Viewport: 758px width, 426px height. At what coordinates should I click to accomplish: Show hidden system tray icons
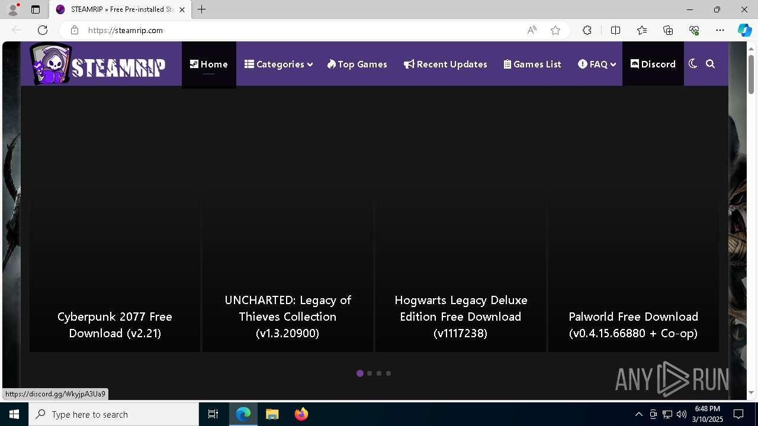638,414
